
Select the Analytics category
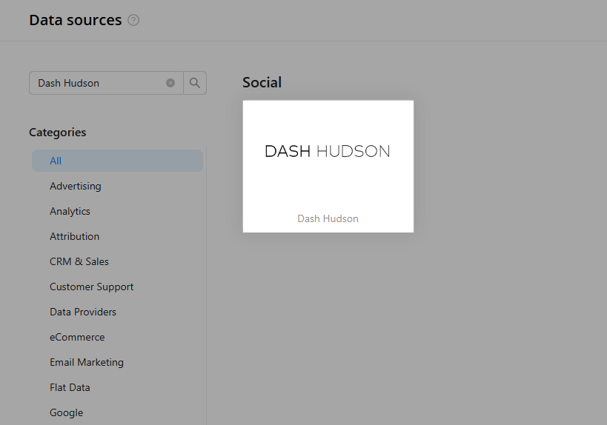70,211
